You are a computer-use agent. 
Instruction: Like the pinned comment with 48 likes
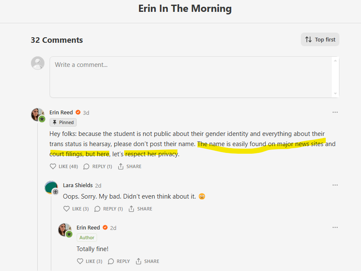[x=64, y=166]
